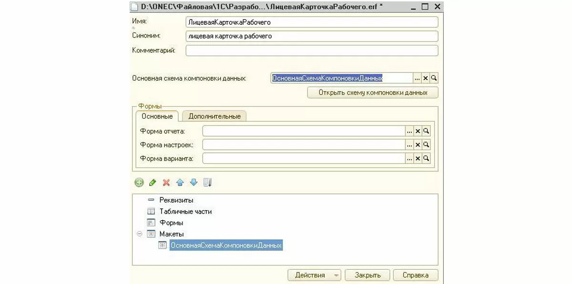Image resolution: width=572 pixels, height=284 pixels.
Task: Click the Закрыть button
Action: point(368,275)
